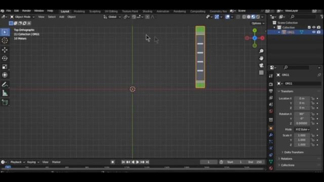Toggle the timeline auto keying record button

112,162
